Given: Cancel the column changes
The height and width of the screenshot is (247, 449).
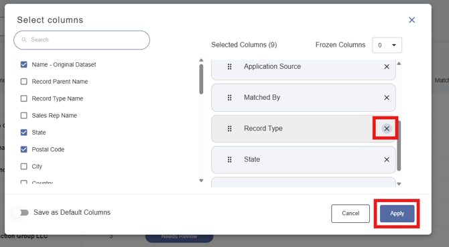Looking at the screenshot, I should pos(350,214).
